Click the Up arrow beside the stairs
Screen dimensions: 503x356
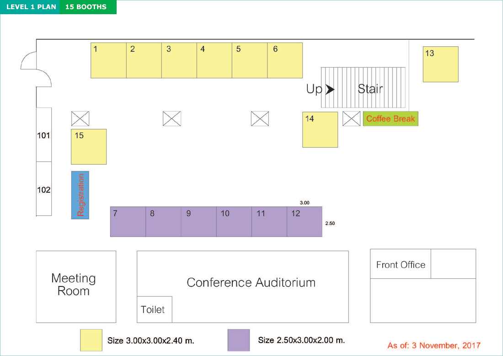coord(330,89)
